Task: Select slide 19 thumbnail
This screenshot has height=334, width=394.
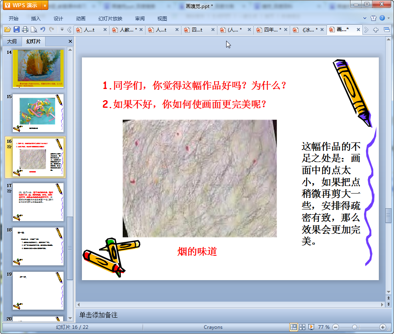Action: [x=38, y=291]
